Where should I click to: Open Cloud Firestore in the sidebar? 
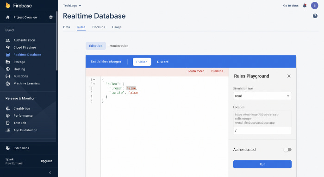(25, 47)
